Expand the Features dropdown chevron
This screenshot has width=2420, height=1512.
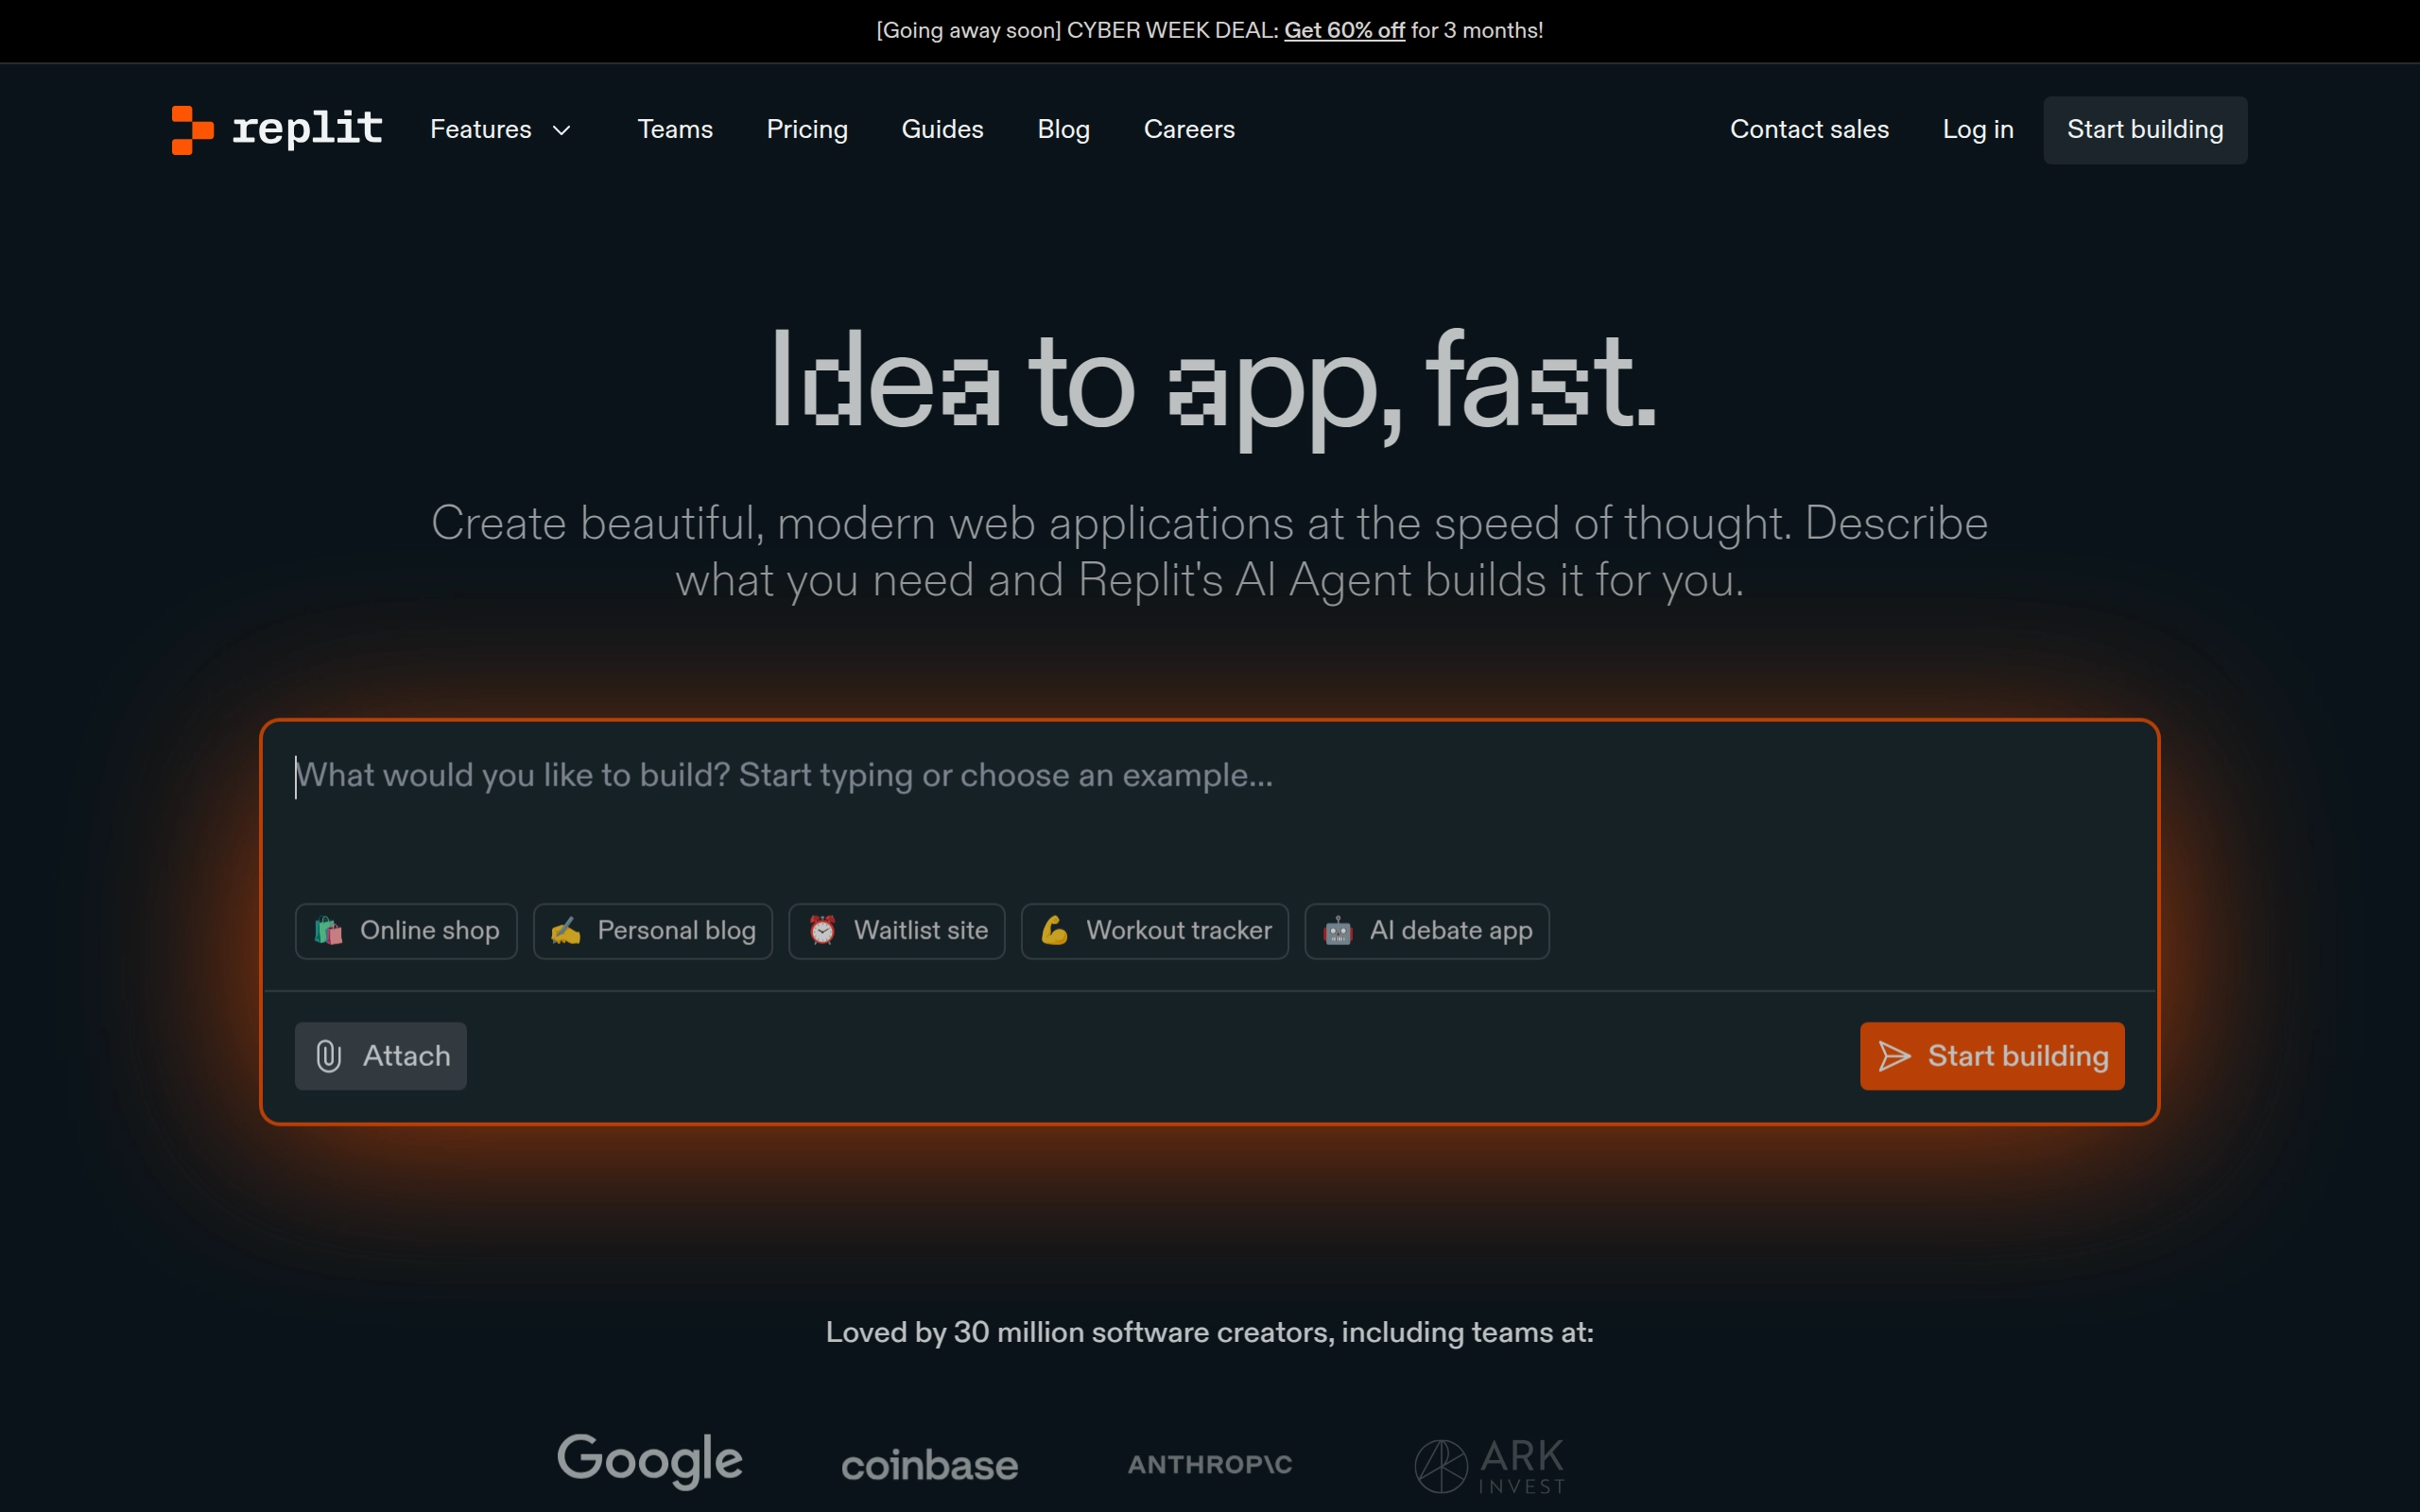click(562, 130)
